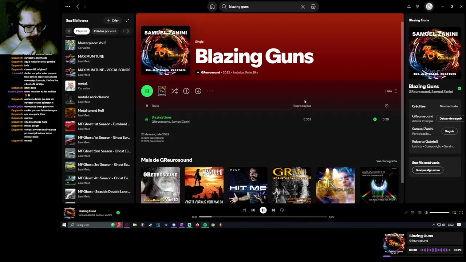The height and width of the screenshot is (262, 466).
Task: Go forward with the right arrow
Action: pyautogui.click(x=85, y=7)
